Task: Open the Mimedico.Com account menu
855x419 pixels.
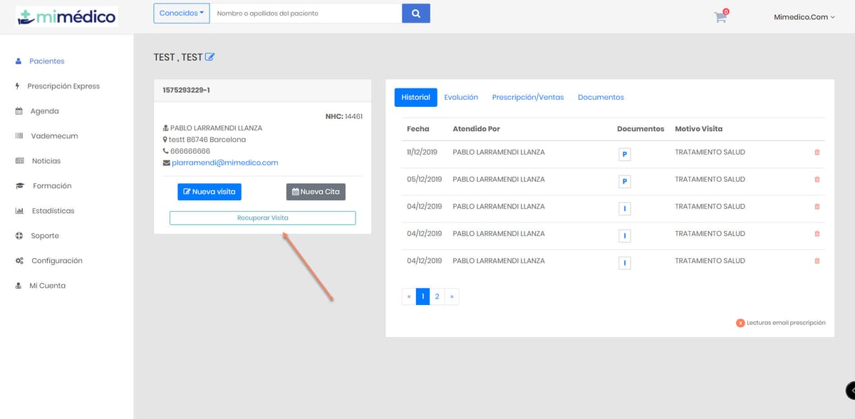Action: (804, 17)
